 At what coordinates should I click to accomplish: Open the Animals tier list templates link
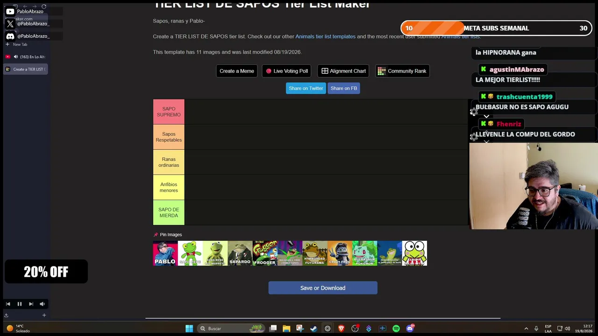coord(325,36)
